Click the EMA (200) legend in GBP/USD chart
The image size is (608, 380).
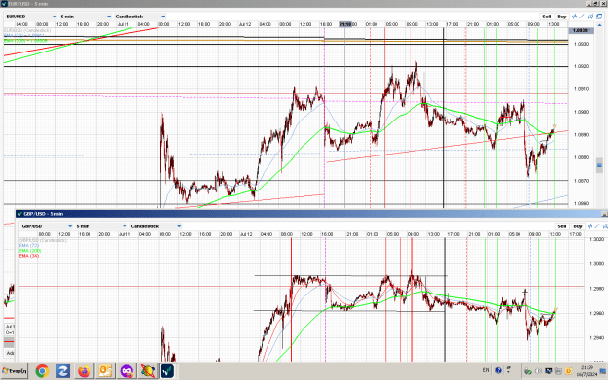(30, 251)
